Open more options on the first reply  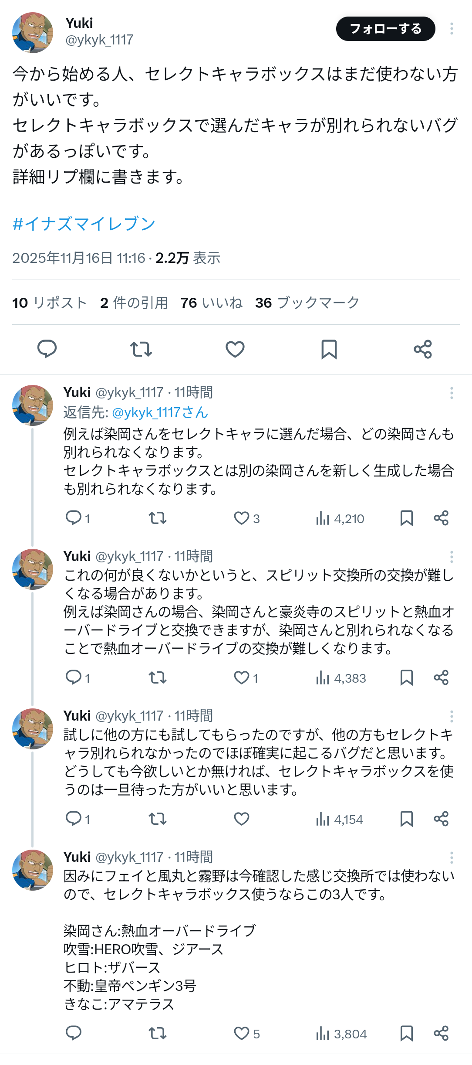(x=452, y=393)
